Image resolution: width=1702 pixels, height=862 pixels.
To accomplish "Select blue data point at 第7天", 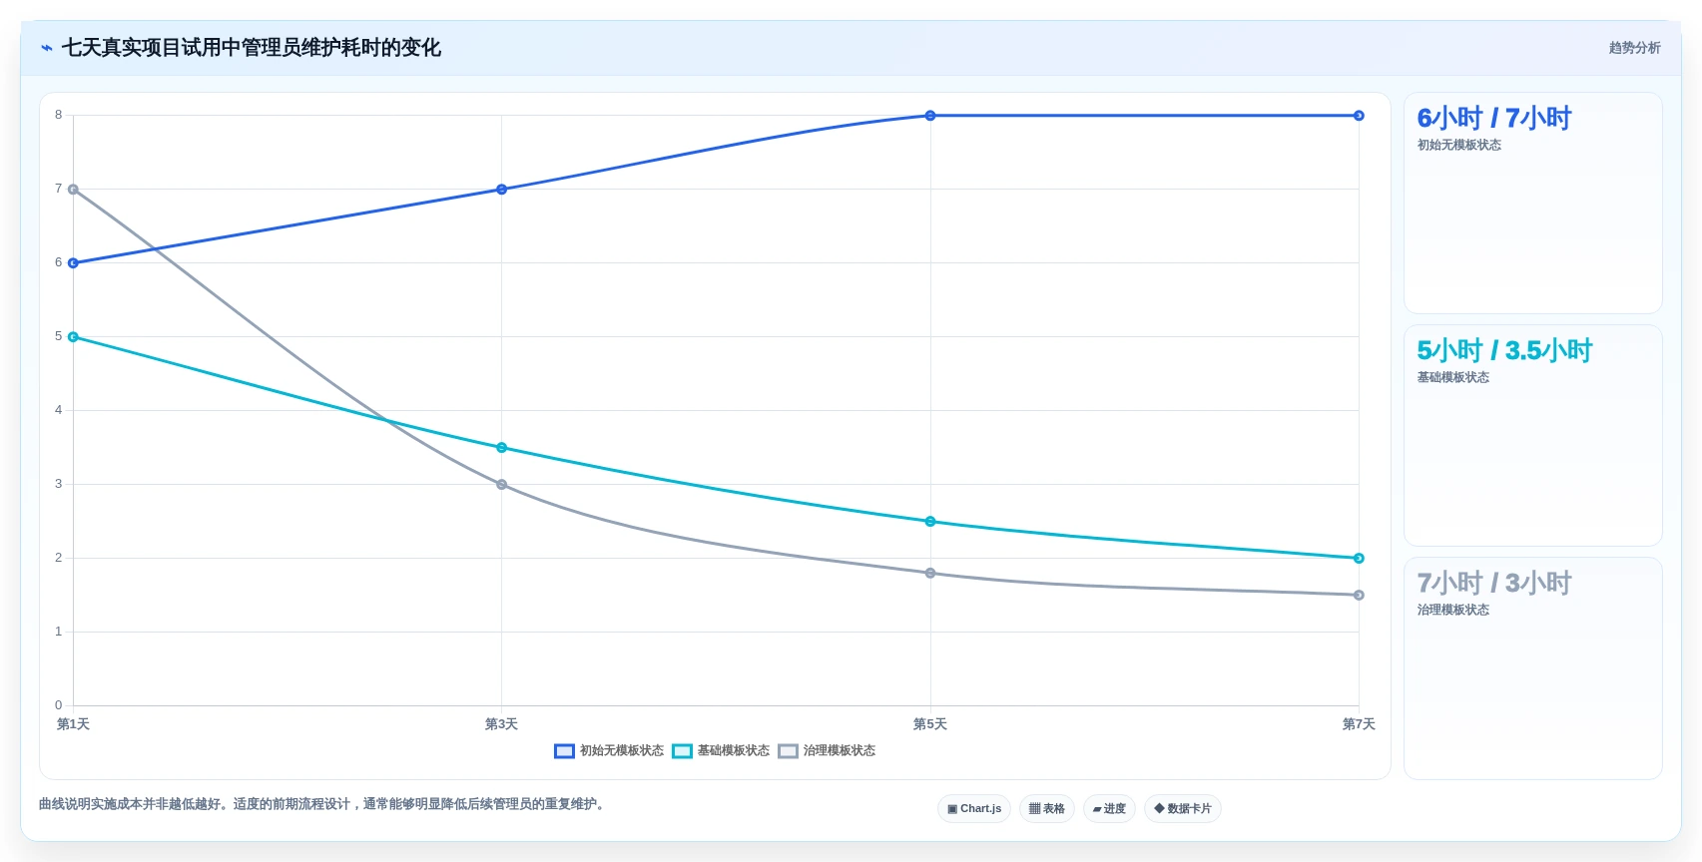I will coord(1359,116).
